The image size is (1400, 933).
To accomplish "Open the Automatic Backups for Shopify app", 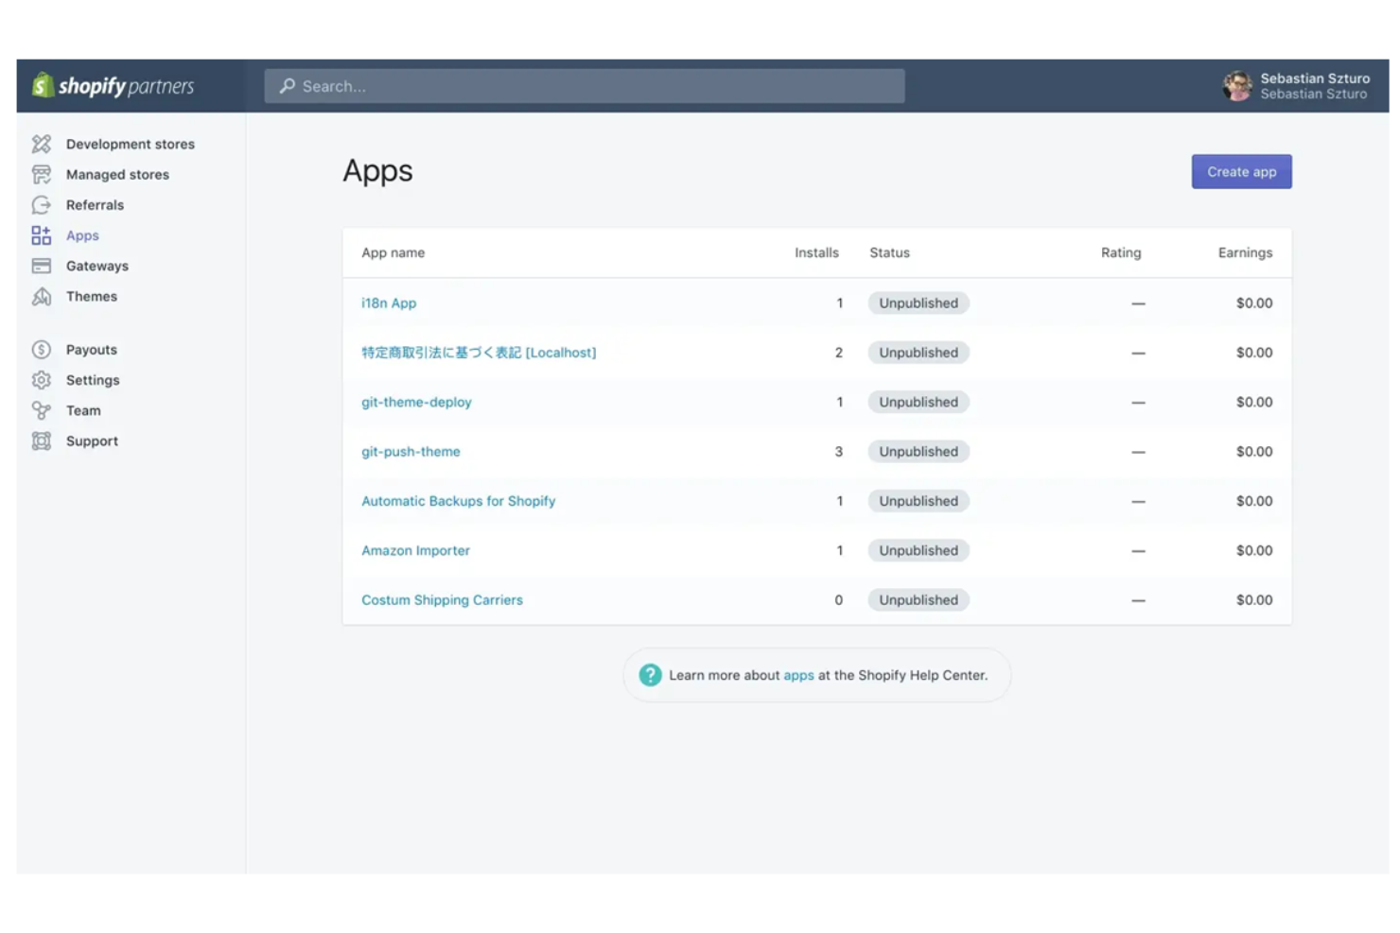I will tap(458, 500).
